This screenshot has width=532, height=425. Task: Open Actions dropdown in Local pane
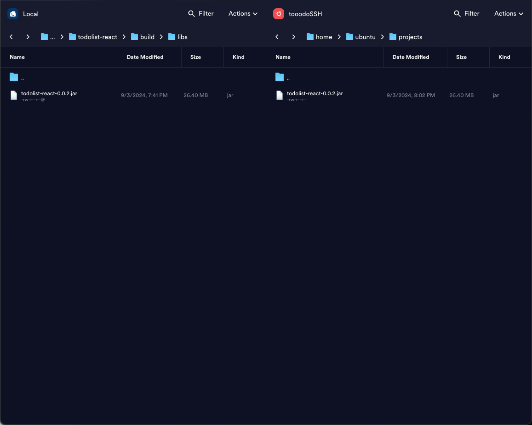[x=243, y=14]
